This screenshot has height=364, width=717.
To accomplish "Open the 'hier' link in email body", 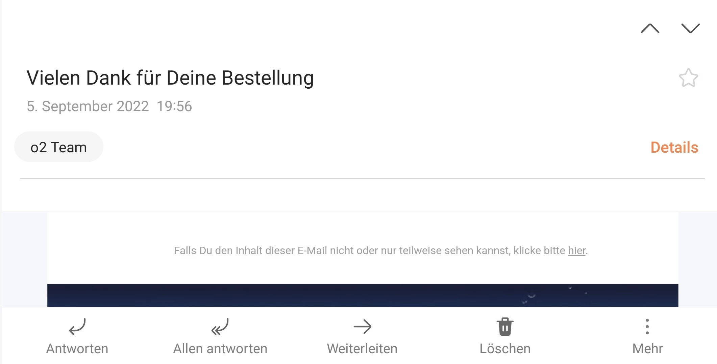I will coord(577,251).
